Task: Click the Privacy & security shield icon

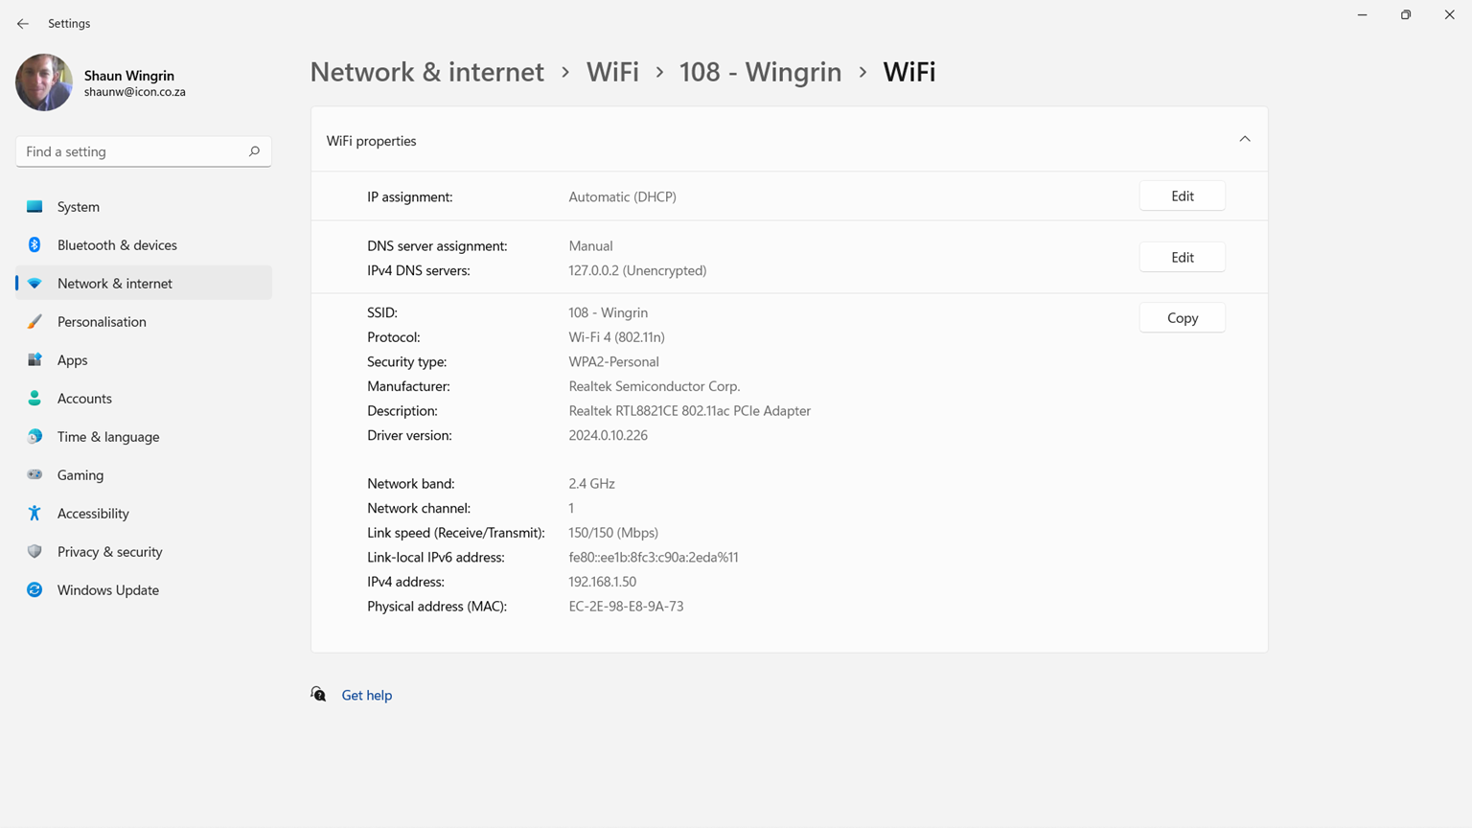Action: coord(34,552)
